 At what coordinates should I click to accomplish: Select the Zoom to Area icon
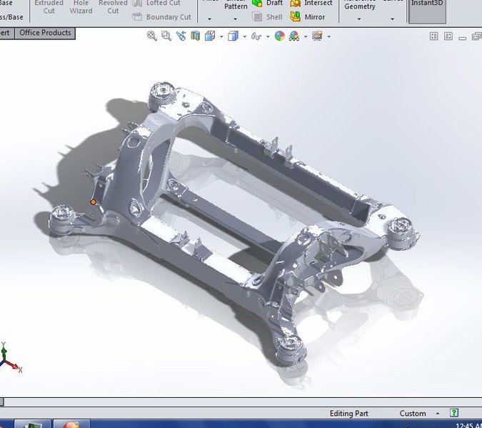coord(166,36)
